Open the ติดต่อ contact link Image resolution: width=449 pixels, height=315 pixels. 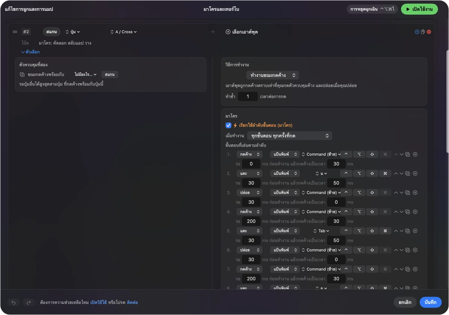coord(132,302)
